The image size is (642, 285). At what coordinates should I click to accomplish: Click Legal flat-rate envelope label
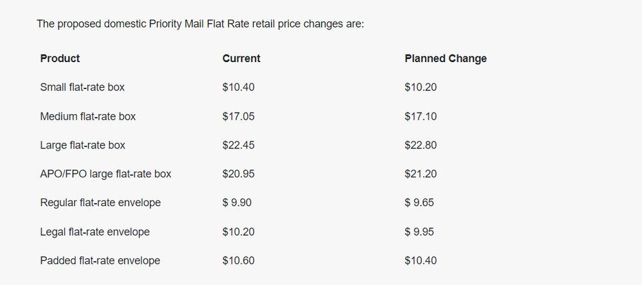pos(95,232)
